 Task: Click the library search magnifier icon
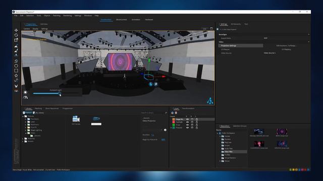click(x=166, y=113)
